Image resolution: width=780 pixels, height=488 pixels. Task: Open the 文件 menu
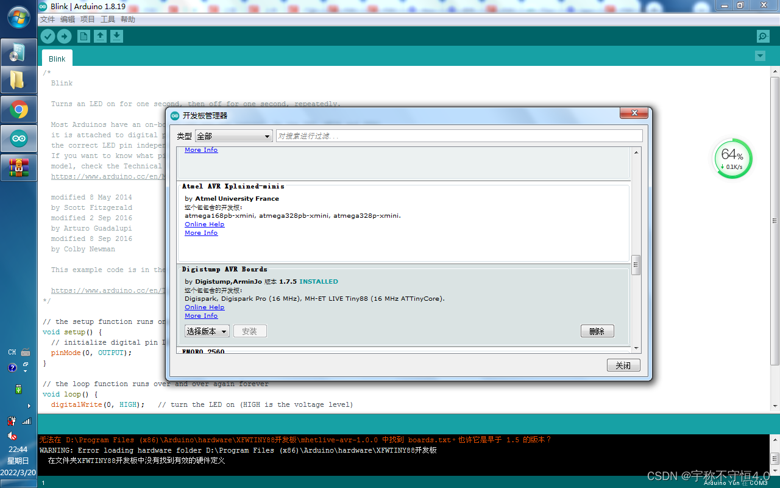point(48,20)
